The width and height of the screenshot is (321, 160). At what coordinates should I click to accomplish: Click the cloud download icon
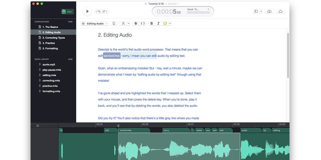269,12
